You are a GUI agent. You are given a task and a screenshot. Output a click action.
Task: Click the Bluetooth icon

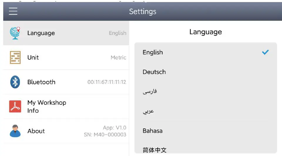(x=15, y=82)
